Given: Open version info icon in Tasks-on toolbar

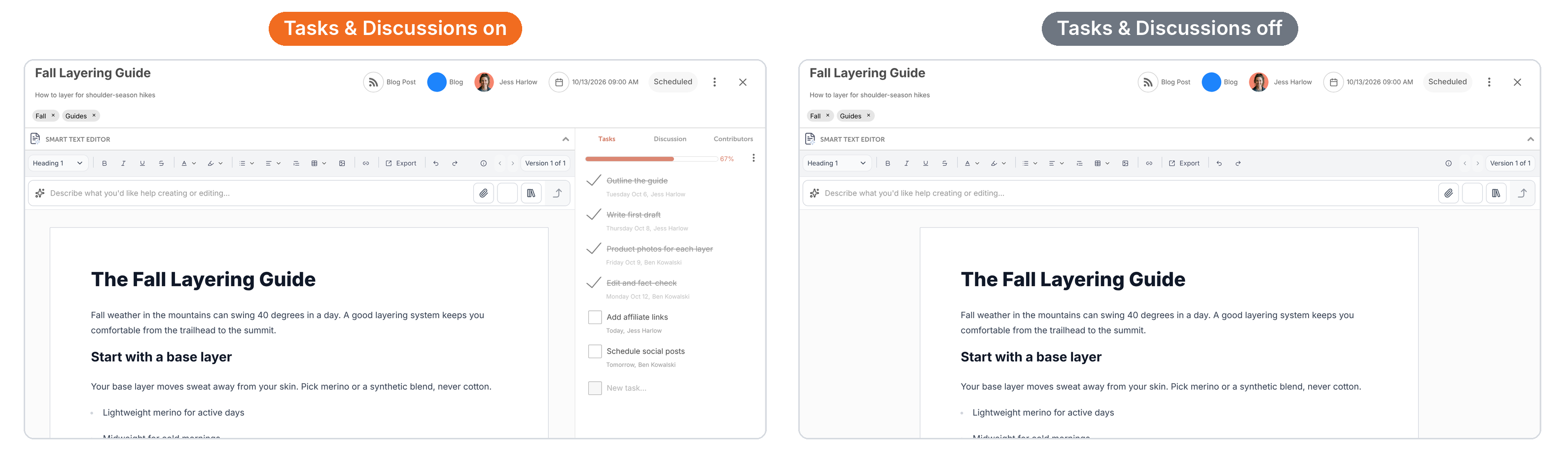Looking at the screenshot, I should pos(484,163).
